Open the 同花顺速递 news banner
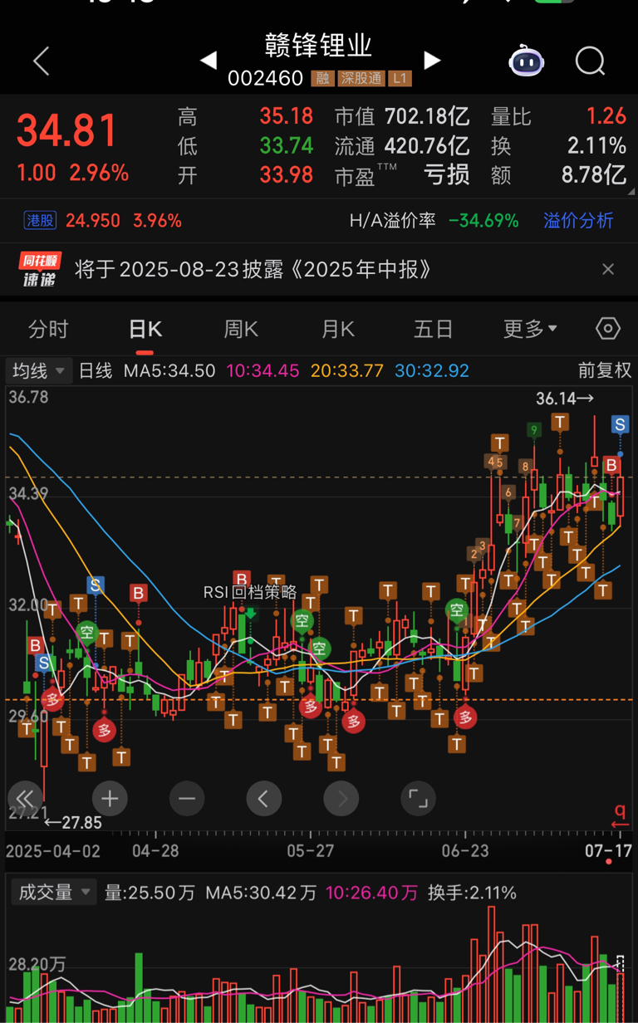This screenshot has height=1023, width=638. (x=40, y=269)
